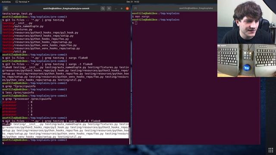Click line ending "python_hooks_repo/setup.py" in grep output
Image resolution: width=276 pixels, height=155 pixels.
tap(37, 42)
